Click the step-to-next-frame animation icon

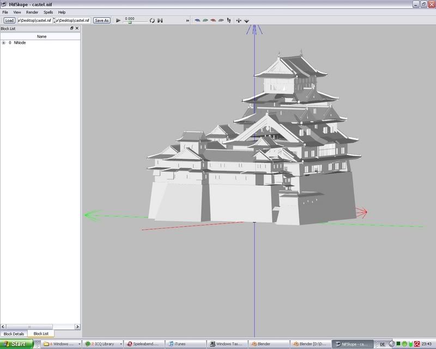click(x=160, y=20)
